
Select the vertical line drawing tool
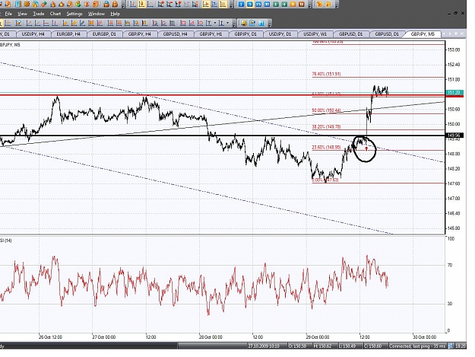55,23
